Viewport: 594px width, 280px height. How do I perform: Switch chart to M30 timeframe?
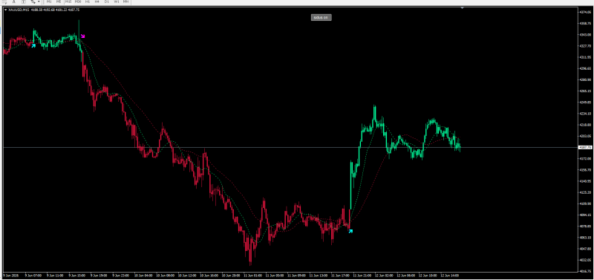click(78, 1)
